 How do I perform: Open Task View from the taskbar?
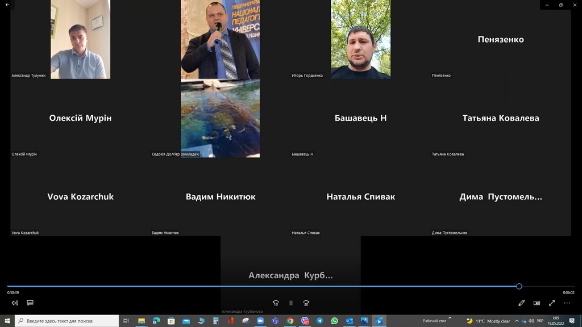[x=126, y=321]
